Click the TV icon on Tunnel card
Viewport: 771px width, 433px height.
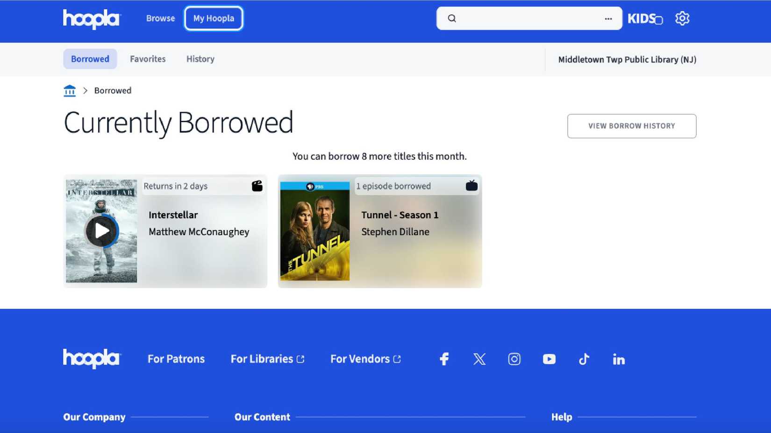[x=471, y=186]
